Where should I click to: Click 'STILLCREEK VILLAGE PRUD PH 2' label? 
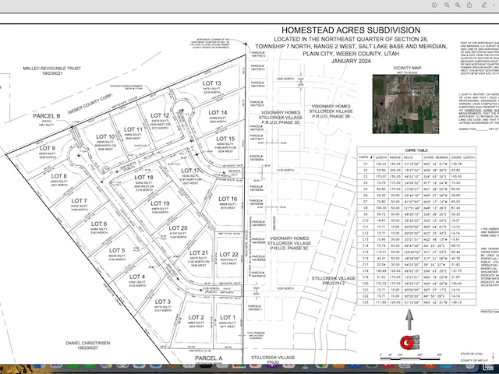coord(333,280)
